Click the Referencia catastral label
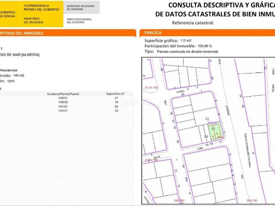Viewport: 275px width, 206px height. pyautogui.click(x=192, y=23)
